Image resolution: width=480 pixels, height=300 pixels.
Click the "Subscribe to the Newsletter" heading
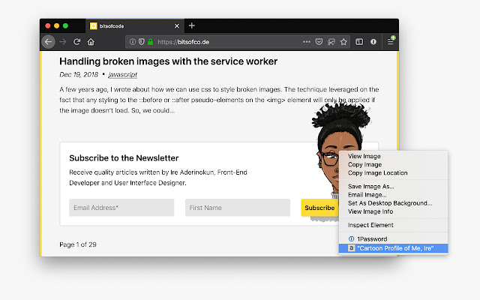tap(124, 158)
